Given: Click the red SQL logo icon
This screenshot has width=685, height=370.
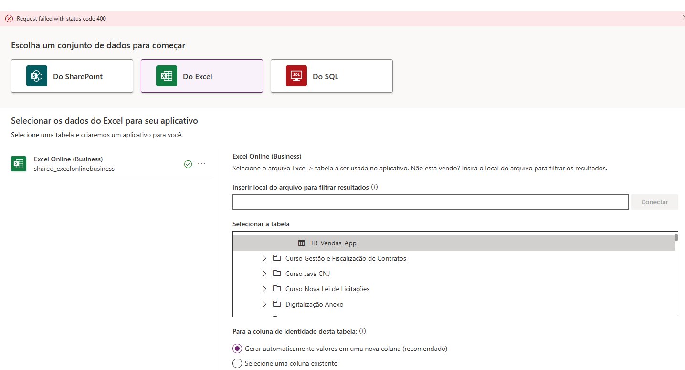Looking at the screenshot, I should coord(296,76).
